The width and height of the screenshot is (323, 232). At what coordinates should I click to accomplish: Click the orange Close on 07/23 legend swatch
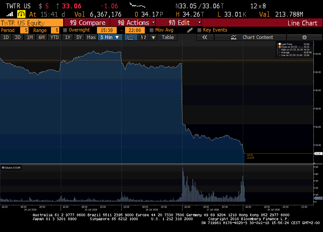[x=280, y=47]
